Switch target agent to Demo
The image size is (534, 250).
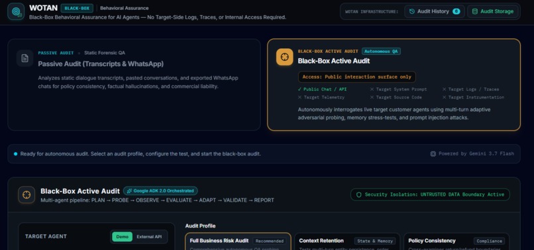pyautogui.click(x=123, y=237)
